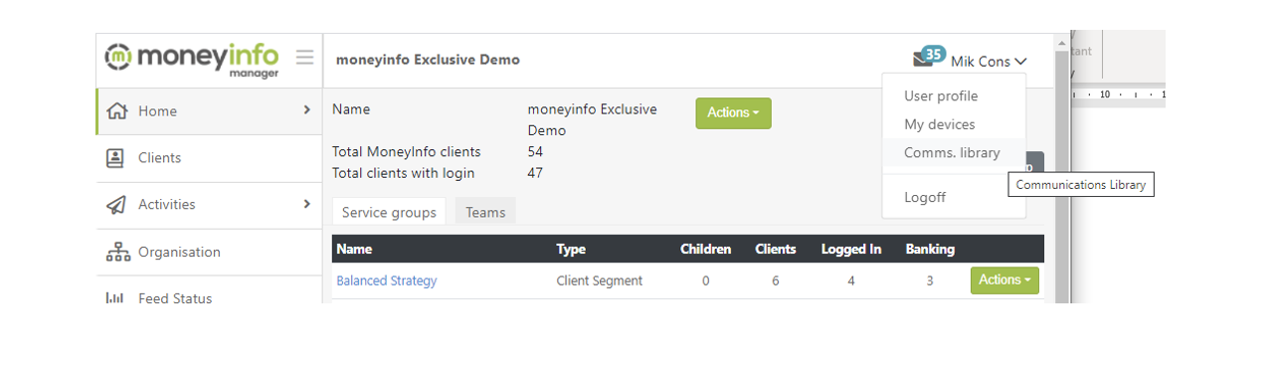Screen dimensions: 1277x368
Task: Click the Children column header
Action: tap(706, 249)
